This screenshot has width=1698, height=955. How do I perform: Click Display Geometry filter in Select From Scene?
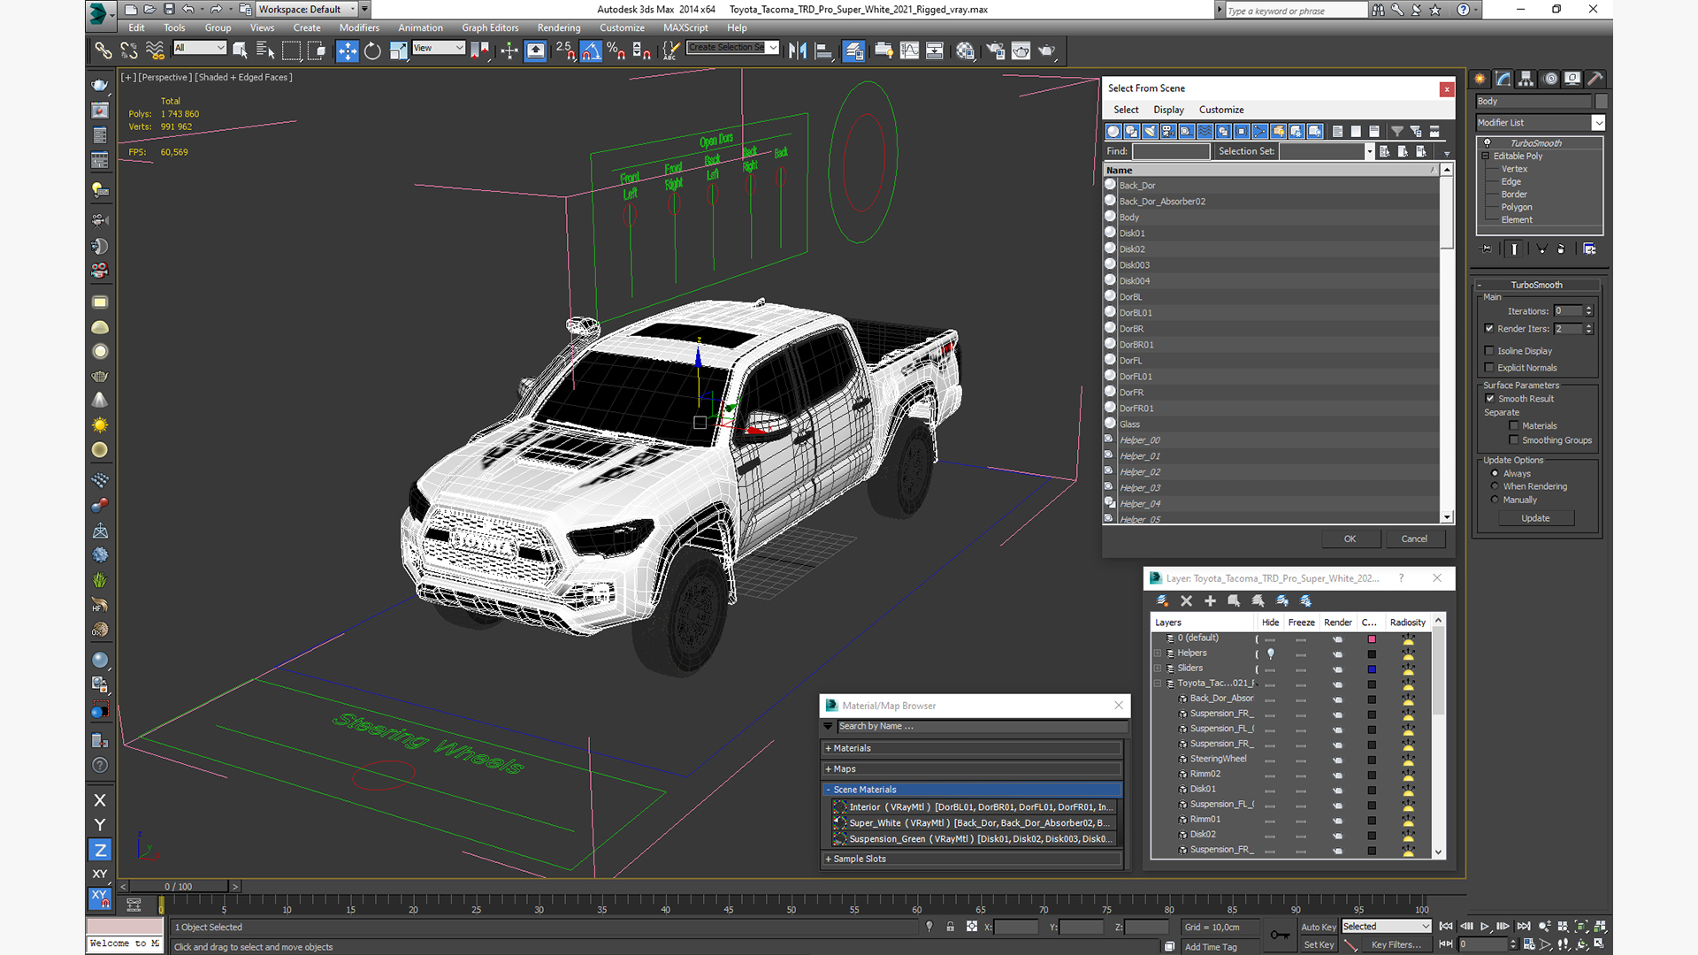(x=1113, y=131)
